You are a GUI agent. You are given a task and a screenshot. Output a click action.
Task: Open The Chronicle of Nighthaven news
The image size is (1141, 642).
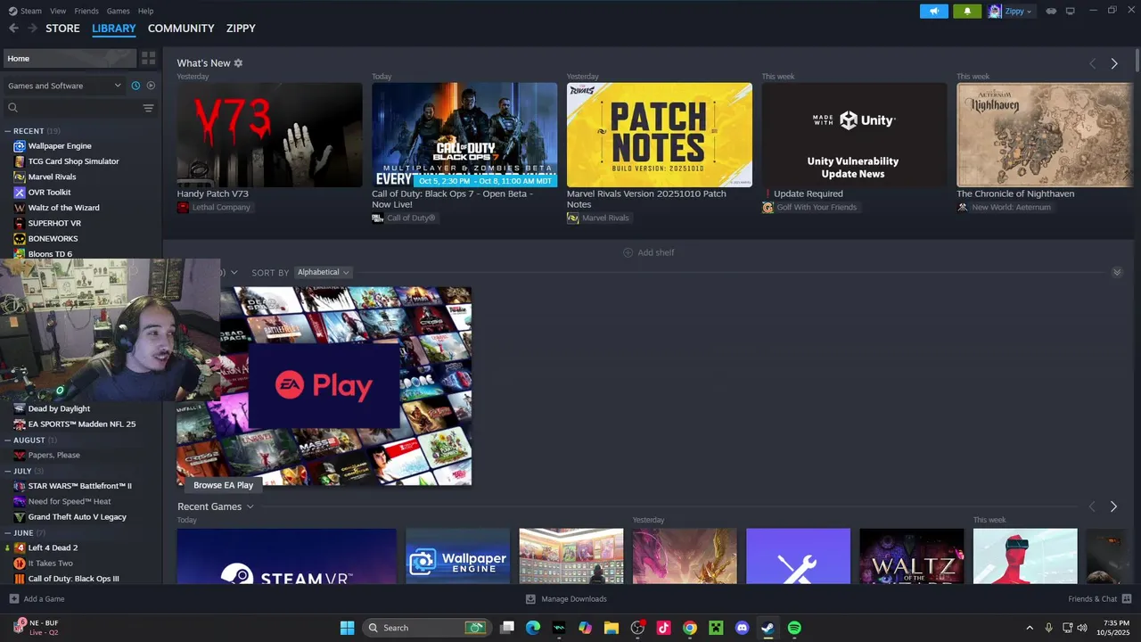click(x=1015, y=193)
